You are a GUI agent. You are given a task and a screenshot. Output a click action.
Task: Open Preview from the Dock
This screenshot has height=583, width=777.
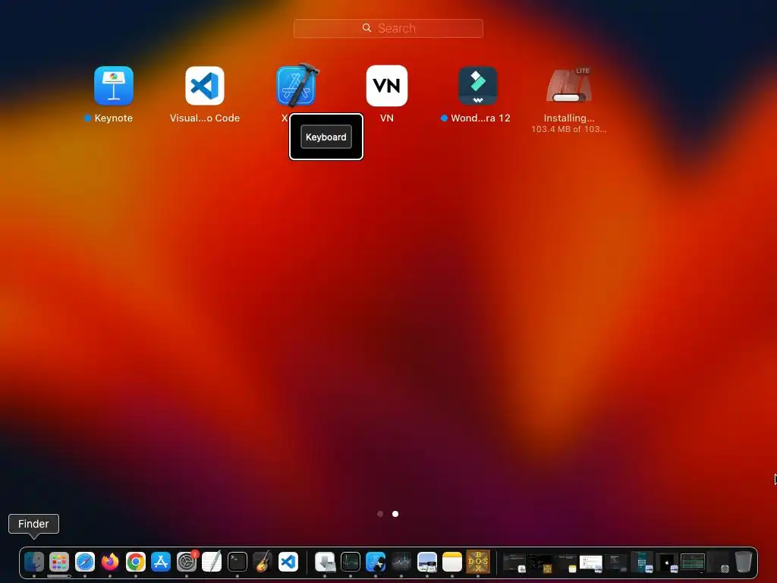[427, 563]
